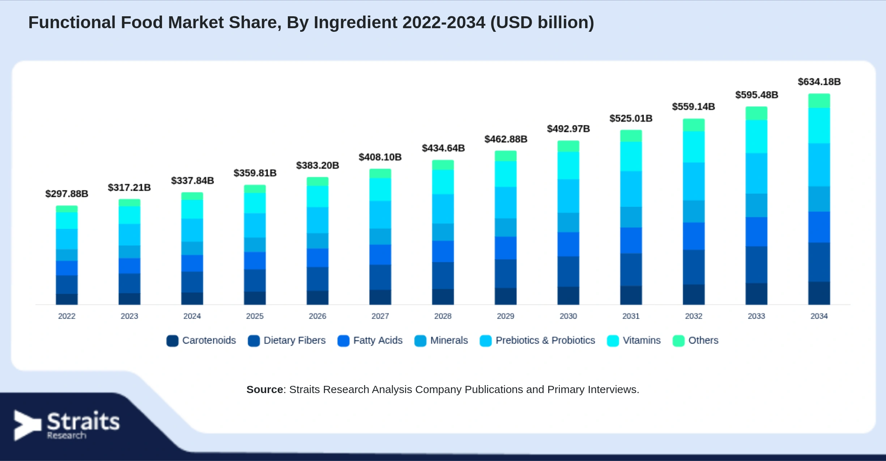Click the 2032 axis label
Image resolution: width=886 pixels, height=461 pixels.
coord(694,316)
